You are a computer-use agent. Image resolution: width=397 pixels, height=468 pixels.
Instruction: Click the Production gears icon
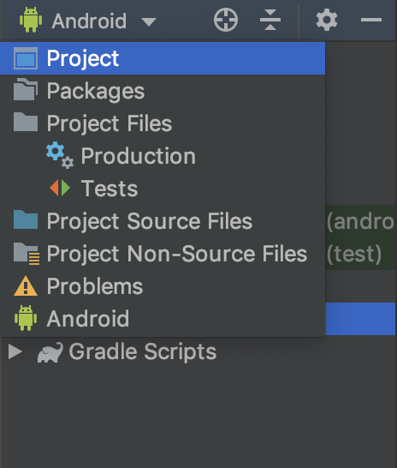pyautogui.click(x=60, y=155)
